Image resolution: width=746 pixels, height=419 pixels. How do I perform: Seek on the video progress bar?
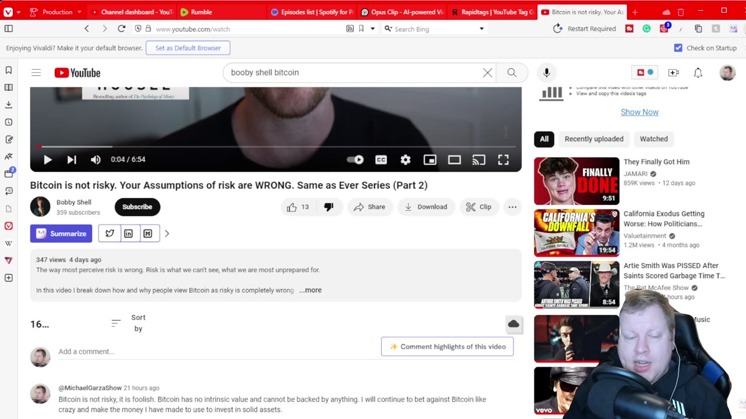276,147
